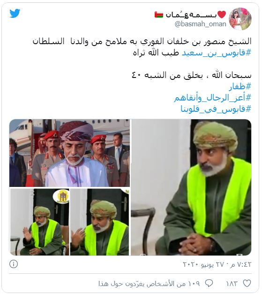Screen dimensions: 262x294
Task: Open bottom-middle photo of man gesturing
Action: (99, 222)
